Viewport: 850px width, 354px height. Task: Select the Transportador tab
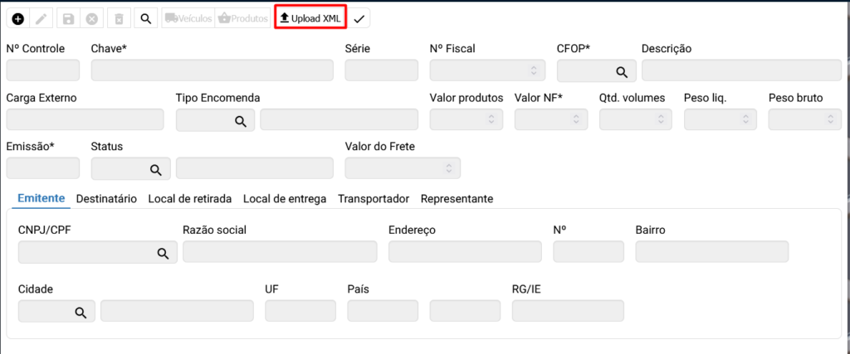pos(374,199)
